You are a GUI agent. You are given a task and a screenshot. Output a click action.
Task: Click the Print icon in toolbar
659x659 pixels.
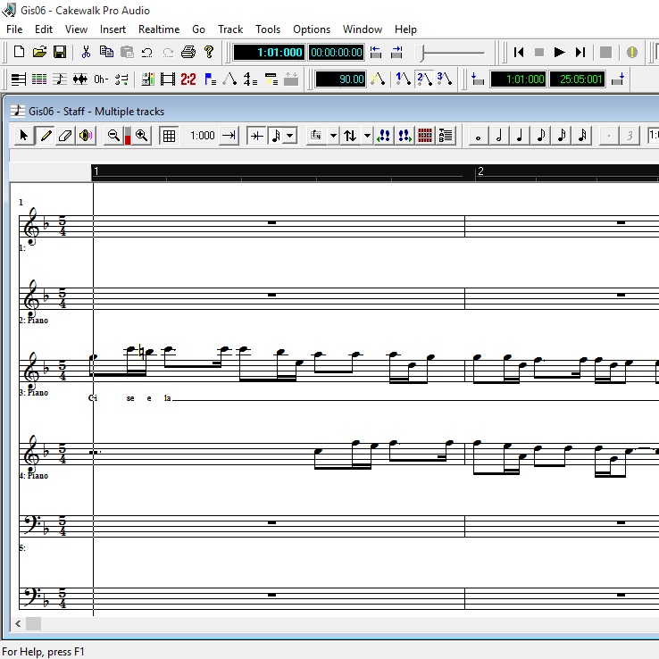(x=188, y=52)
